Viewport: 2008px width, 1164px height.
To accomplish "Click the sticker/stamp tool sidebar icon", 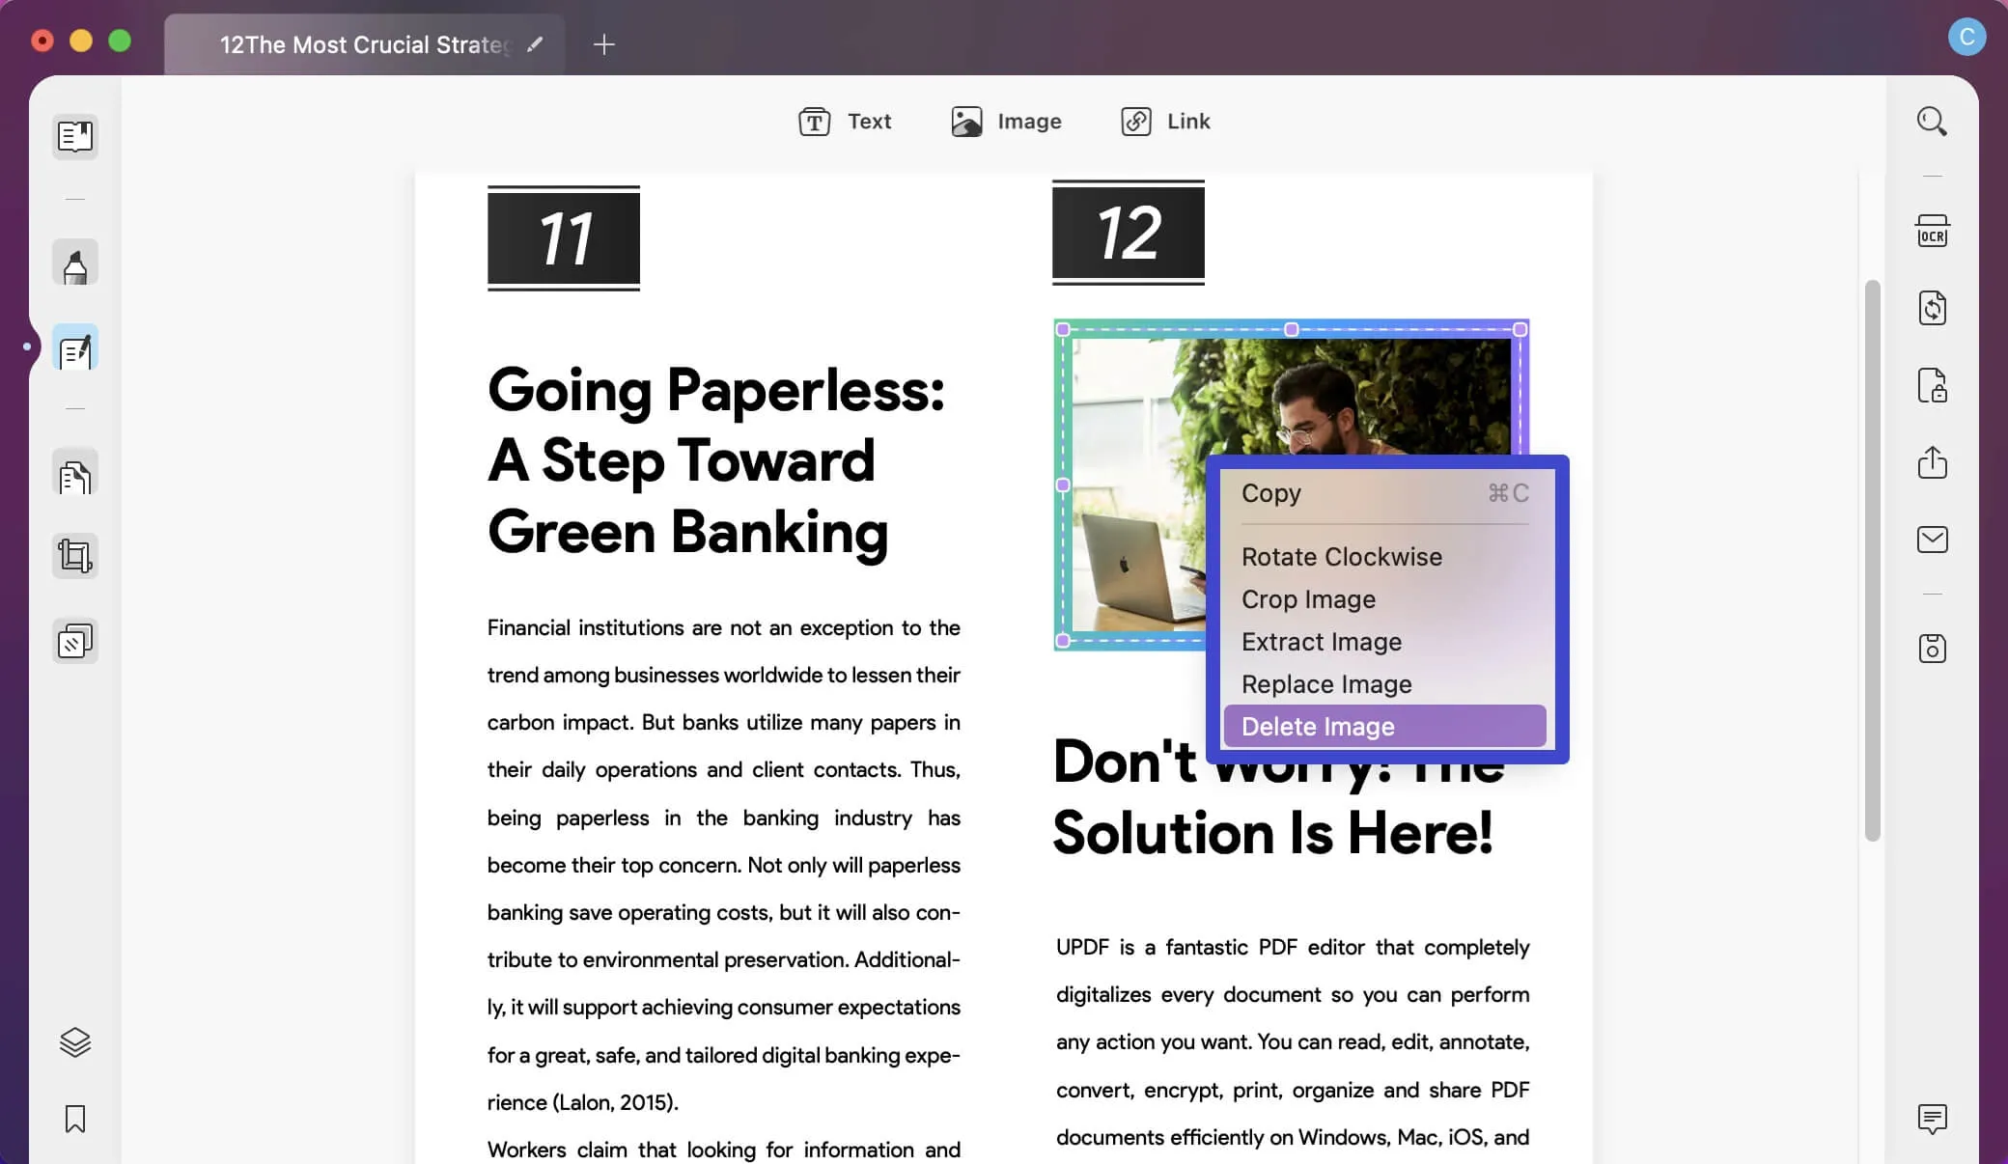I will [x=73, y=642].
